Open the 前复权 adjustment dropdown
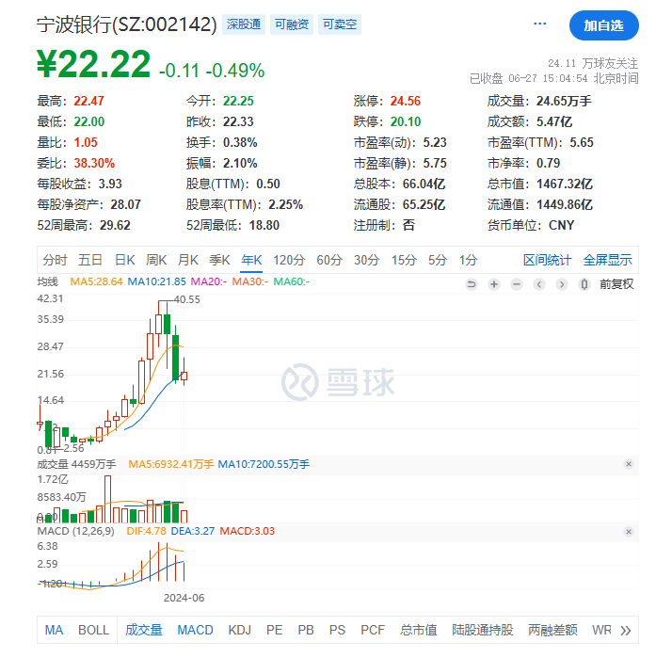Image resolution: width=656 pixels, height=658 pixels. click(x=616, y=284)
